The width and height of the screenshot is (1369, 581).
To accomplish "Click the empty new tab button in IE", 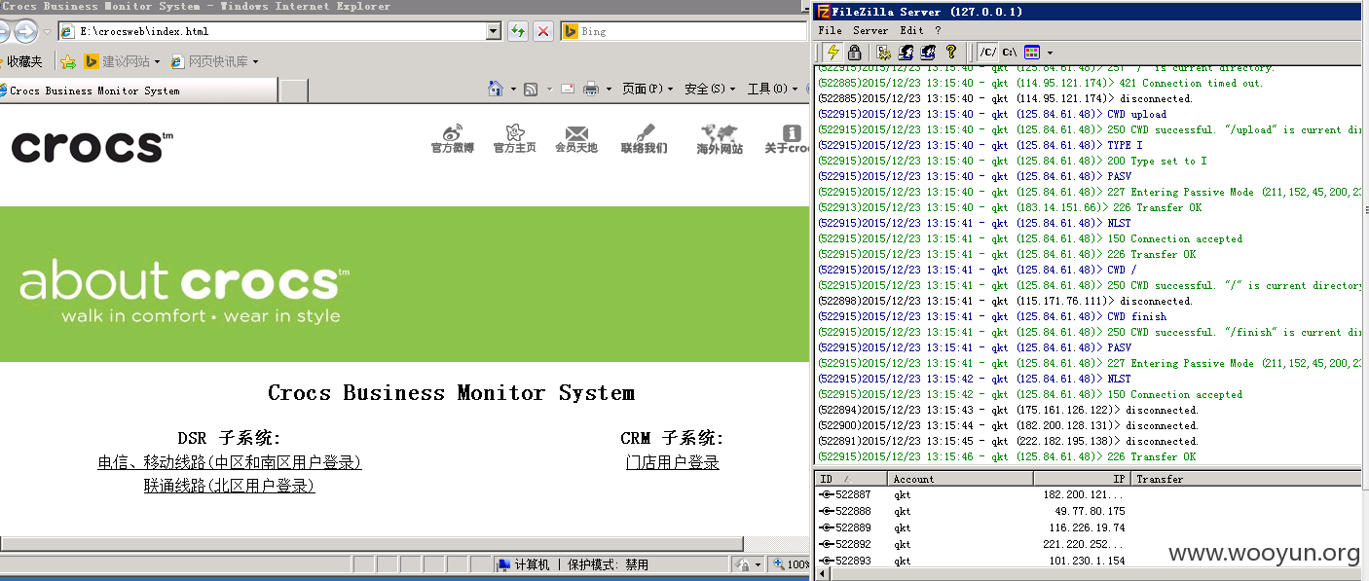I will (x=294, y=91).
